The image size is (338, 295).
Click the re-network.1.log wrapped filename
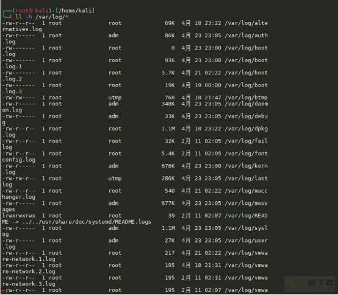pos(29,259)
